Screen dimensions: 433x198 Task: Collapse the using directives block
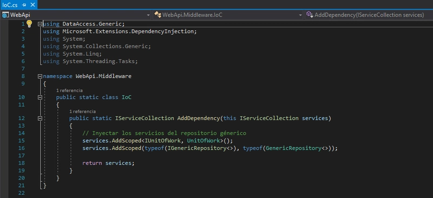tap(40, 24)
